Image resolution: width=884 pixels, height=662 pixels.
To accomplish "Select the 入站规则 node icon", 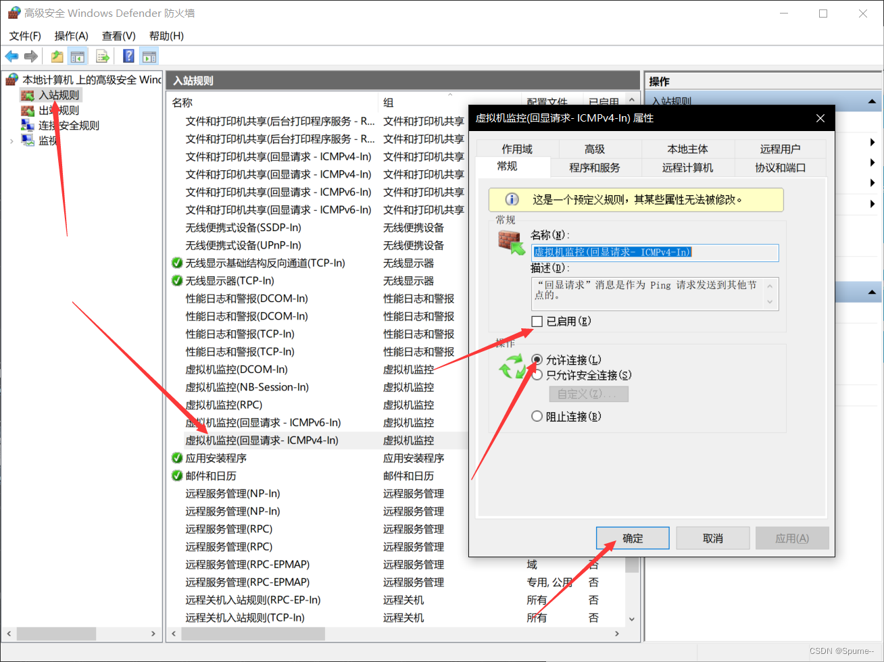I will [x=28, y=95].
